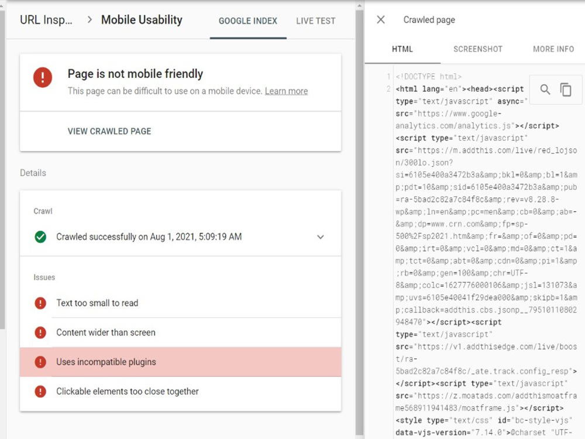585x439 pixels.
Task: Switch to the LIVE TEST tab
Action: click(x=315, y=21)
